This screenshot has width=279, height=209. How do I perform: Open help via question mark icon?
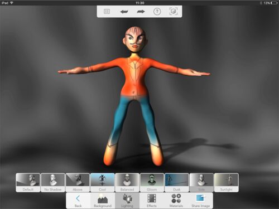[157, 12]
